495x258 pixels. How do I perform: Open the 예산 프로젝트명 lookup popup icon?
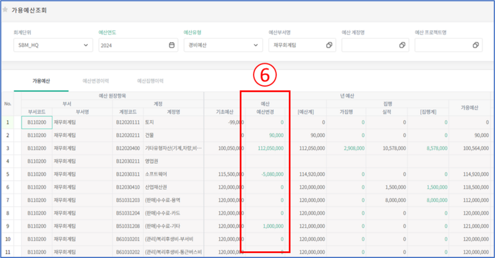pos(476,45)
